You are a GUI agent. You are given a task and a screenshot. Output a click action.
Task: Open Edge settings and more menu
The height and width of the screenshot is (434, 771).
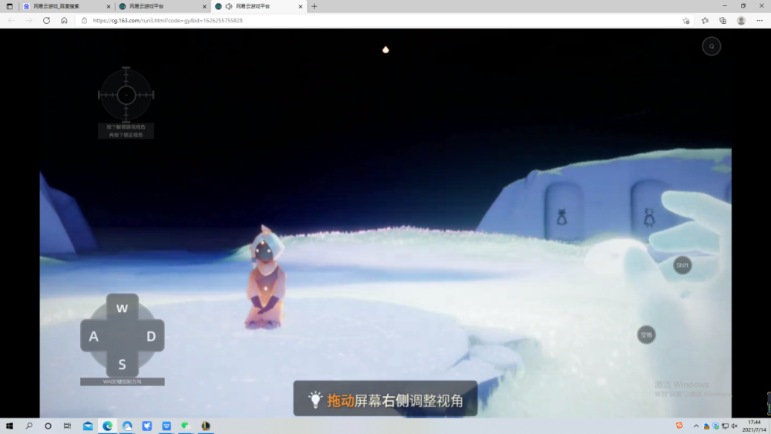point(759,21)
